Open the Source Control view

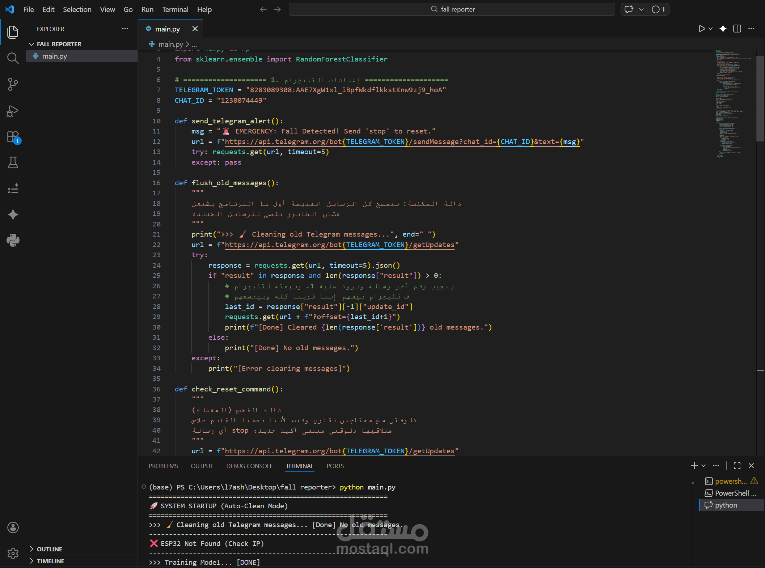[13, 84]
